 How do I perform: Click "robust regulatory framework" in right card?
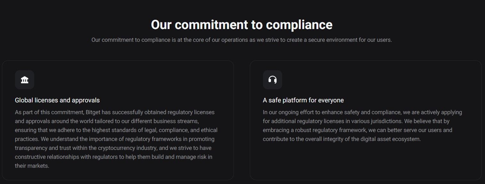click(x=325, y=130)
